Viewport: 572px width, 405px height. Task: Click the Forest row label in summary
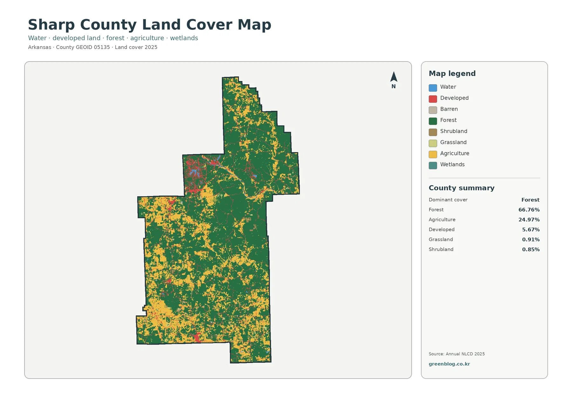pyautogui.click(x=436, y=210)
